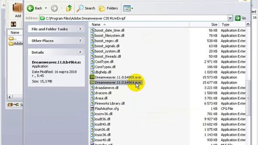This screenshot has width=258, height=145.
Task: Select boost_system.dll file
Action: (x=108, y=51)
